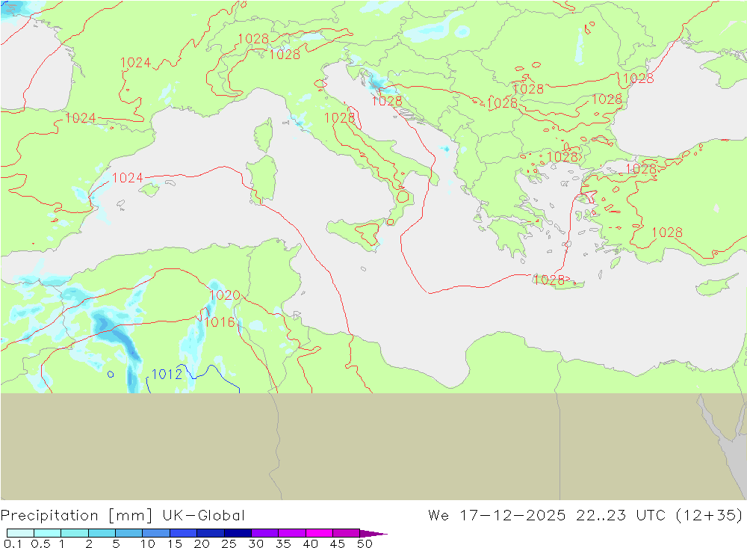
Task: Pick the legend swatch between 30 and 35
Action: pos(264,533)
